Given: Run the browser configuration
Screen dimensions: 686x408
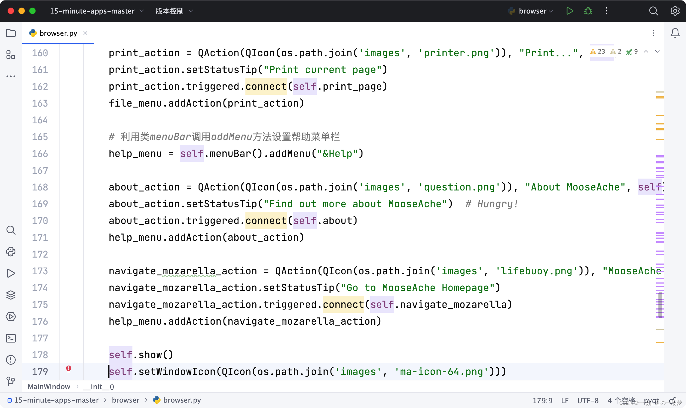Looking at the screenshot, I should tap(570, 11).
